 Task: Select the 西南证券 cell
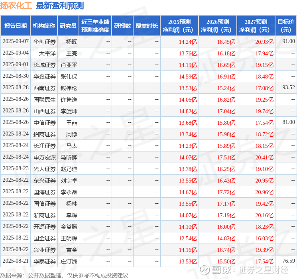click(x=45, y=88)
